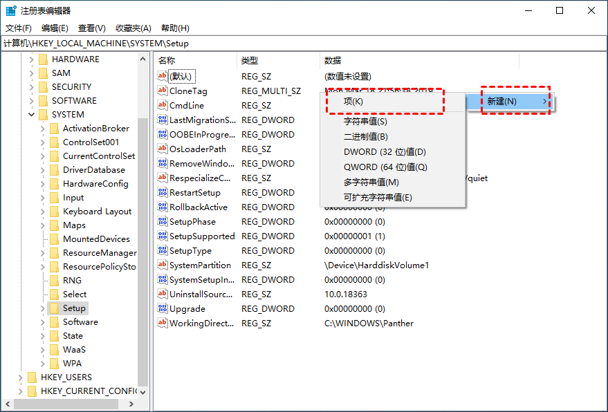608x412 pixels.
Task: Expand the WPA subkey arrow
Action: [43, 364]
